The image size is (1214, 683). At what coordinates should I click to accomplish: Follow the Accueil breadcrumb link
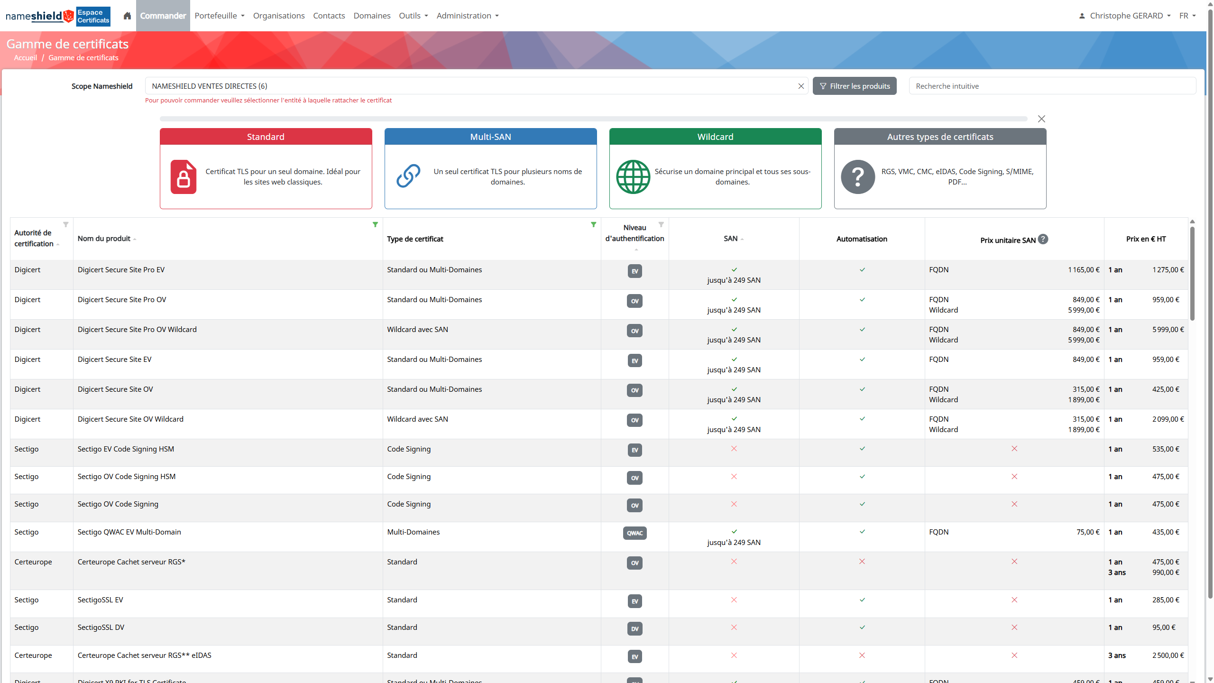26,57
